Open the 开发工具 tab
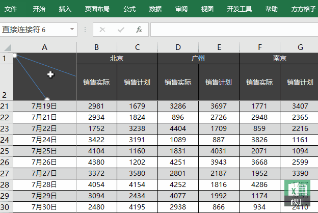318x213 pixels. (240, 9)
